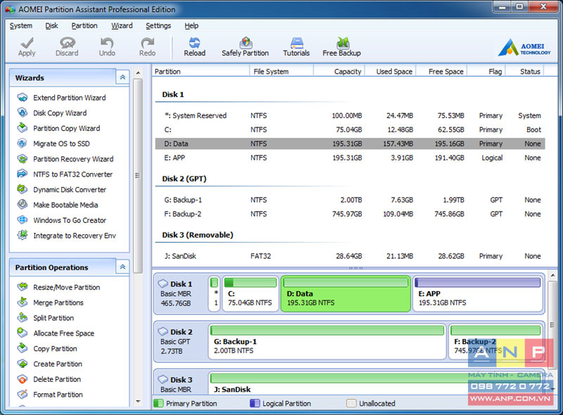Viewport: 563px width, 415px height.
Task: Select the System Reserved partition row
Action: click(350, 115)
